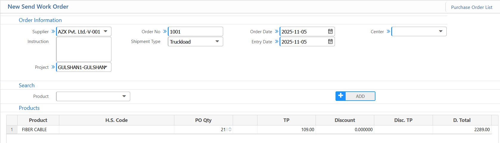Click the Order No input field
500x143 pixels.
(195, 32)
